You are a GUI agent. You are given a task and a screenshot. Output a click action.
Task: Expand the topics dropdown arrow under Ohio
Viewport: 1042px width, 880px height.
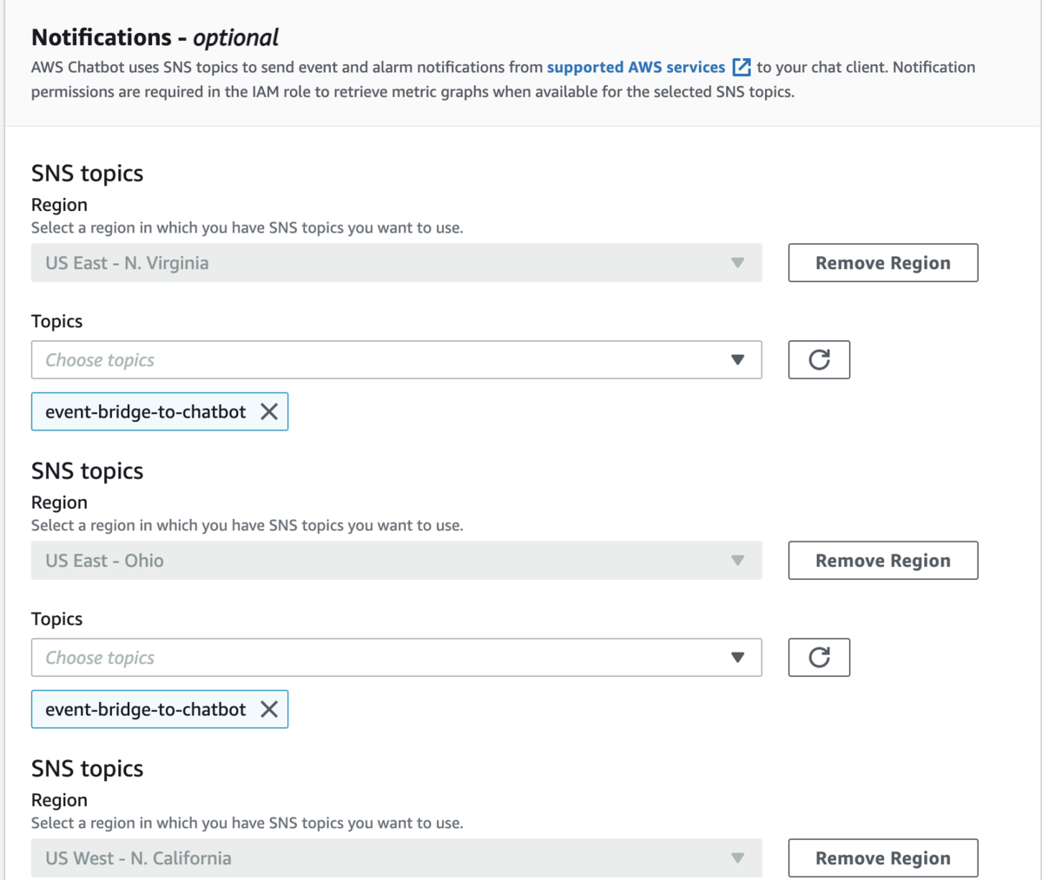click(737, 658)
